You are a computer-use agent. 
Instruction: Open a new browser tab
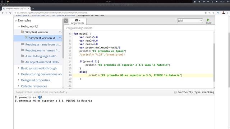click(33, 9)
